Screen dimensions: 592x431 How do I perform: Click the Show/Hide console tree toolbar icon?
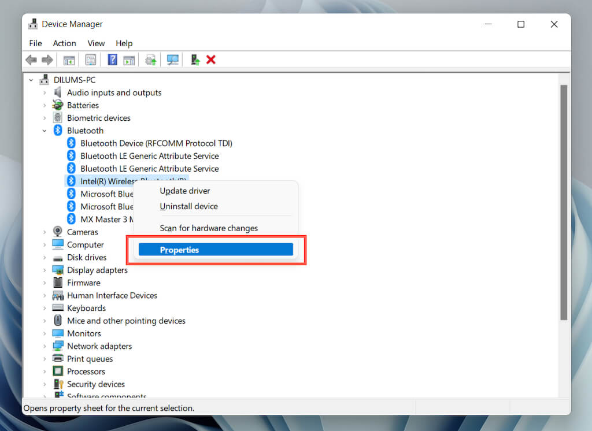[69, 60]
